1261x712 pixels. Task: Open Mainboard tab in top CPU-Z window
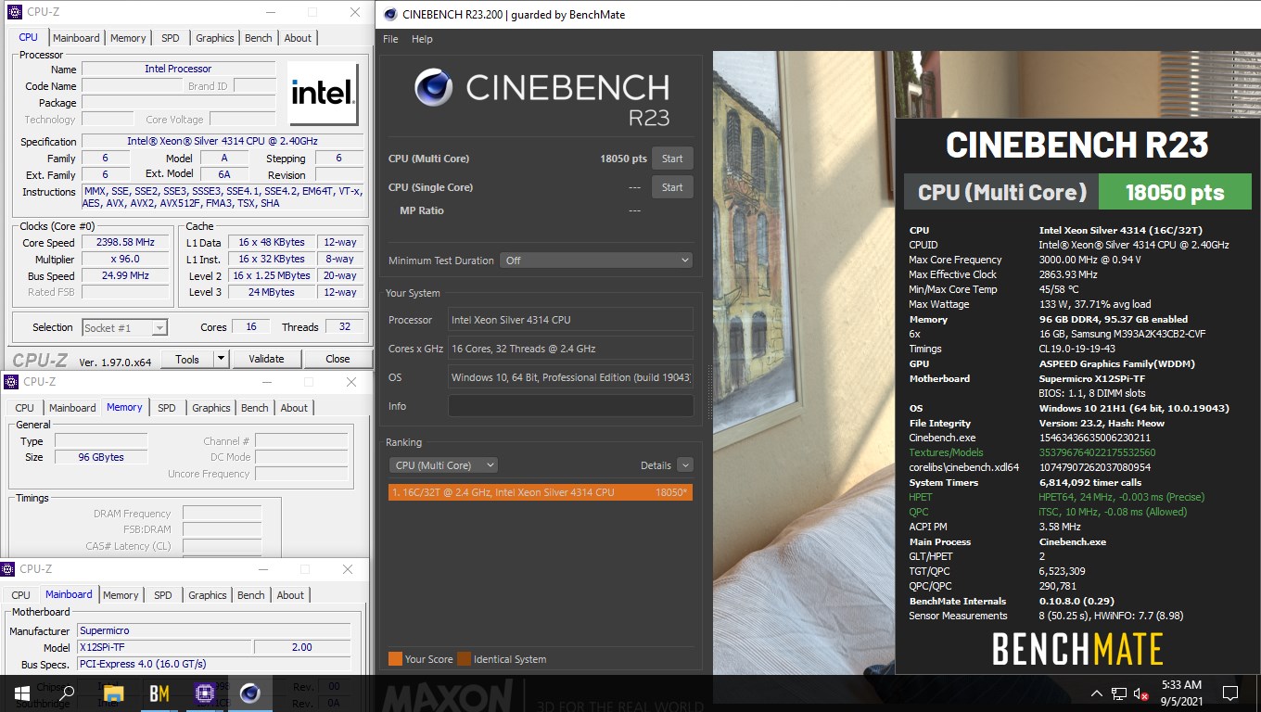pos(76,38)
